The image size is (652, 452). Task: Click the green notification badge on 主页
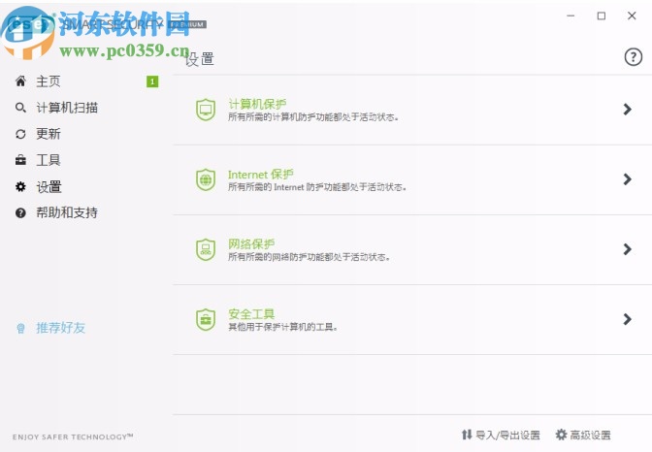click(x=152, y=81)
